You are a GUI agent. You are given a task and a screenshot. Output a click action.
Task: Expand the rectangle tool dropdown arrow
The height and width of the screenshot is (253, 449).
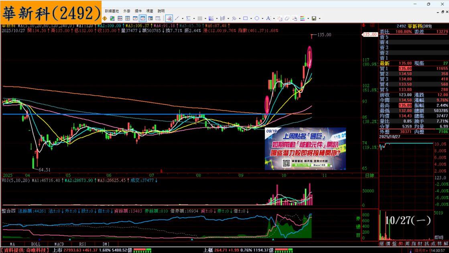[x=251, y=18]
